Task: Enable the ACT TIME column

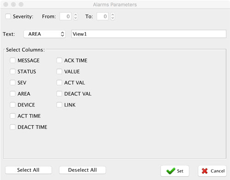Action: [12, 116]
